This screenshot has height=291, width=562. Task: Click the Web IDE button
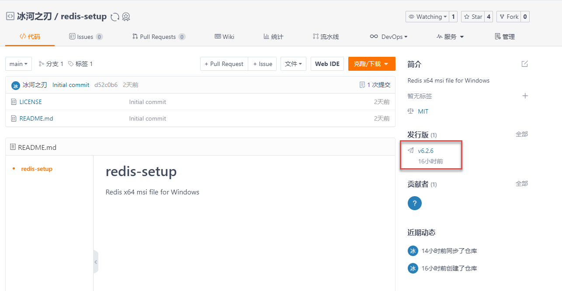(x=327, y=64)
